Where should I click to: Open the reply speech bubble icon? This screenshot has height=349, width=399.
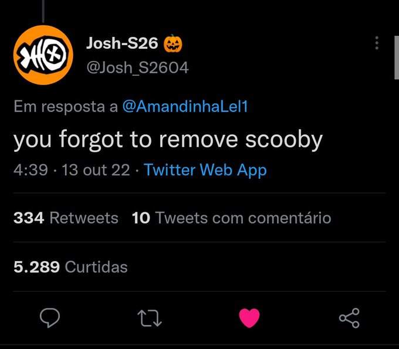tap(50, 317)
